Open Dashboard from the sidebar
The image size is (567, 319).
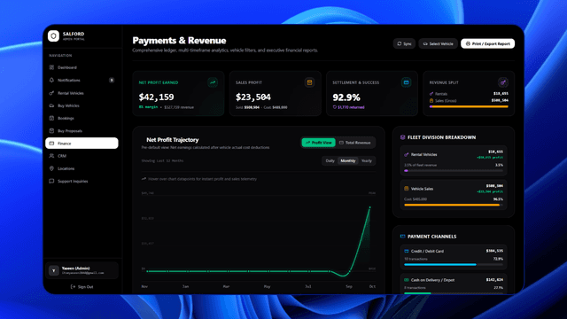[x=82, y=67]
